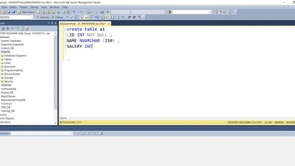Toggle Object Explorer auto-hide pin

click(52, 23)
